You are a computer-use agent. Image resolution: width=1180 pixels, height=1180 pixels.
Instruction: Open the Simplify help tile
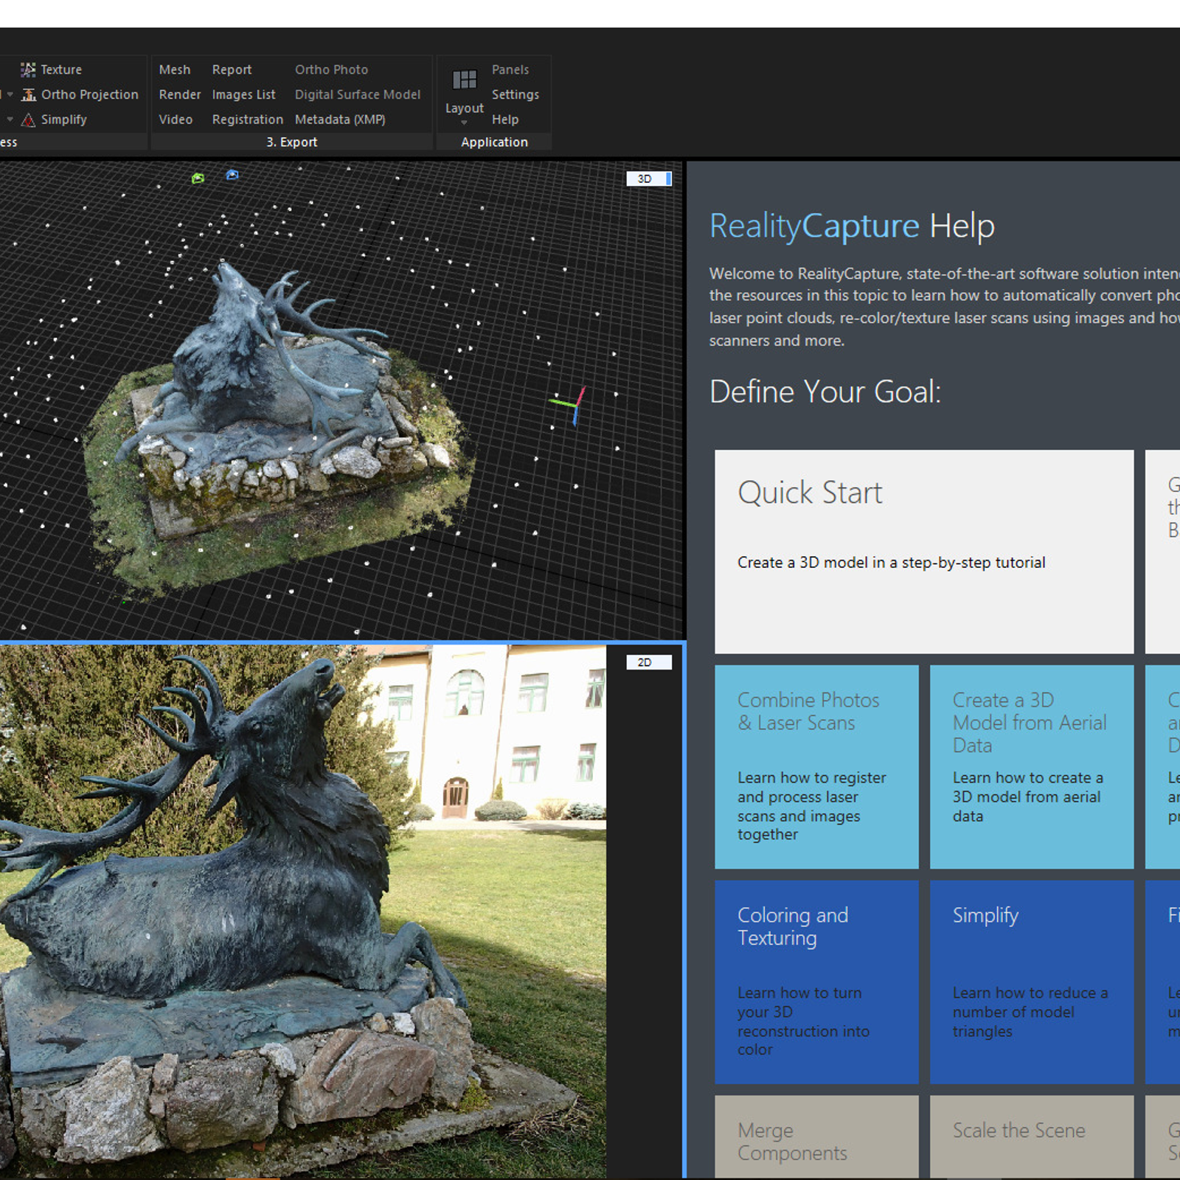click(1031, 982)
